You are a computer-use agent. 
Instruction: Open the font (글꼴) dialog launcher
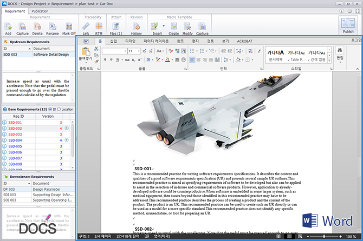click(185, 69)
